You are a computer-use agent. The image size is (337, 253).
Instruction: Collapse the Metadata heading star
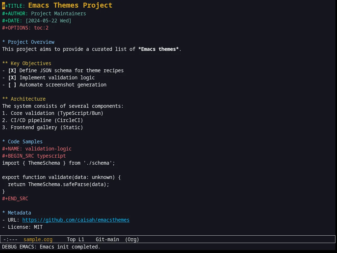pos(4,213)
